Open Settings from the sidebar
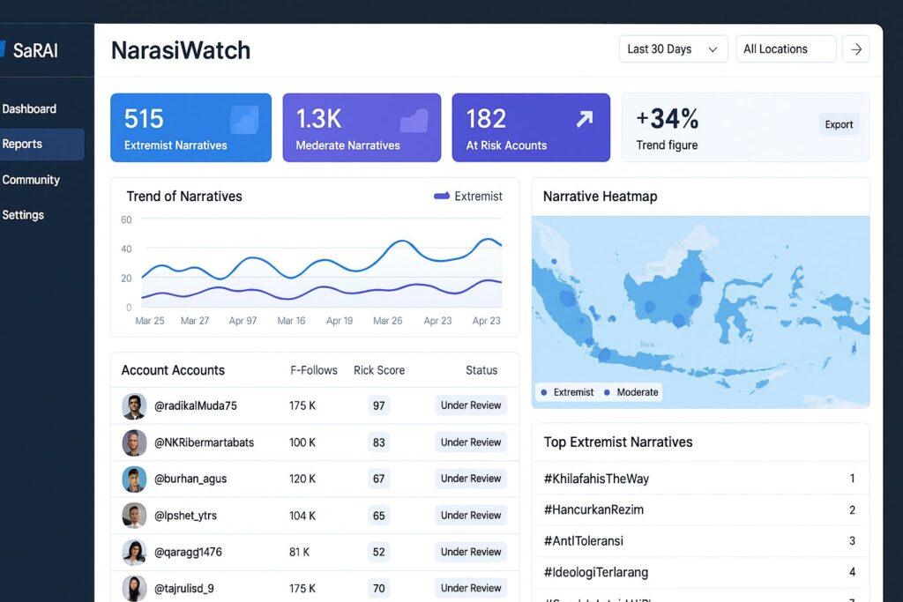903x602 pixels. 23,215
